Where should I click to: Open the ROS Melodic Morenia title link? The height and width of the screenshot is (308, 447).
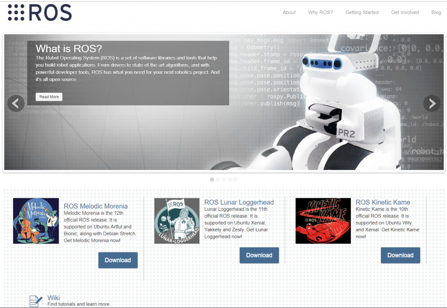coord(96,206)
